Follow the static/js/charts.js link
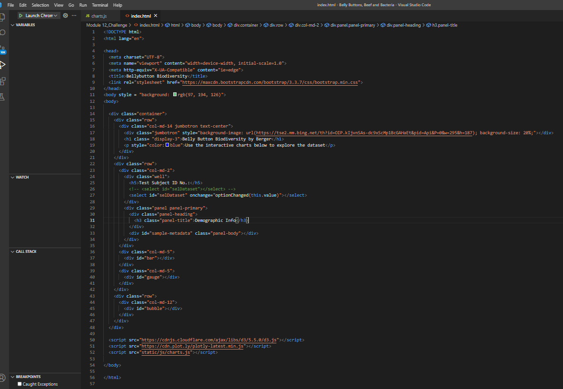 coord(166,352)
